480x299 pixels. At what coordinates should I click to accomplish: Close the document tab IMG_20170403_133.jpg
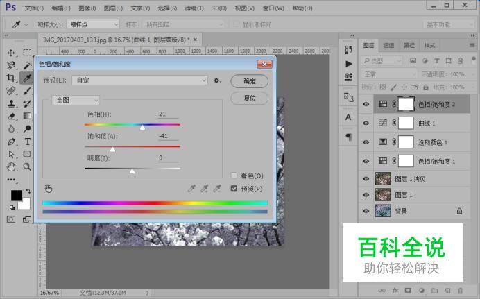(195, 40)
